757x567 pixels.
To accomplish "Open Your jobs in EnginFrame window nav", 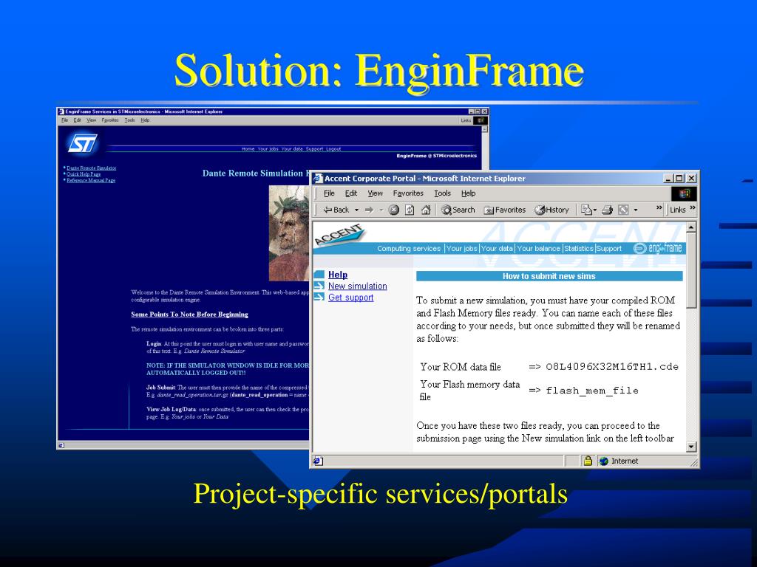I will [x=268, y=149].
